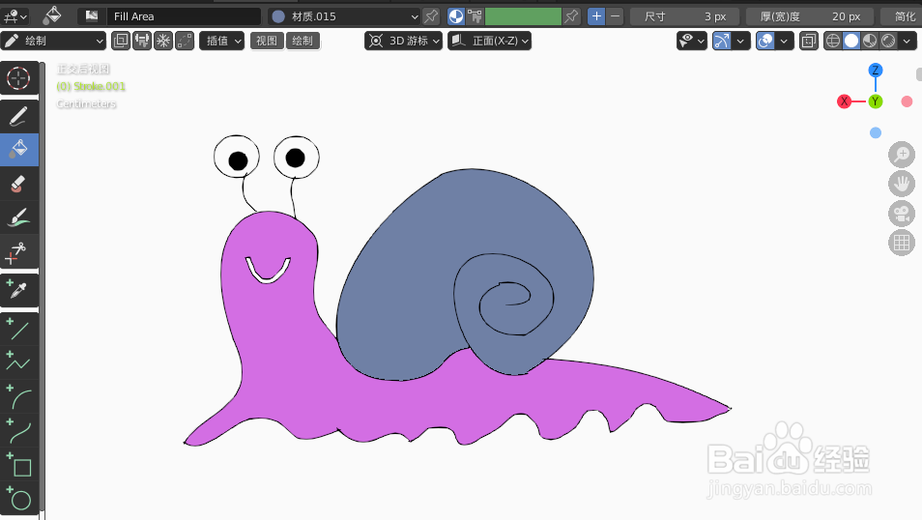
Task: Open the 材质.015 material dropdown
Action: click(x=344, y=16)
